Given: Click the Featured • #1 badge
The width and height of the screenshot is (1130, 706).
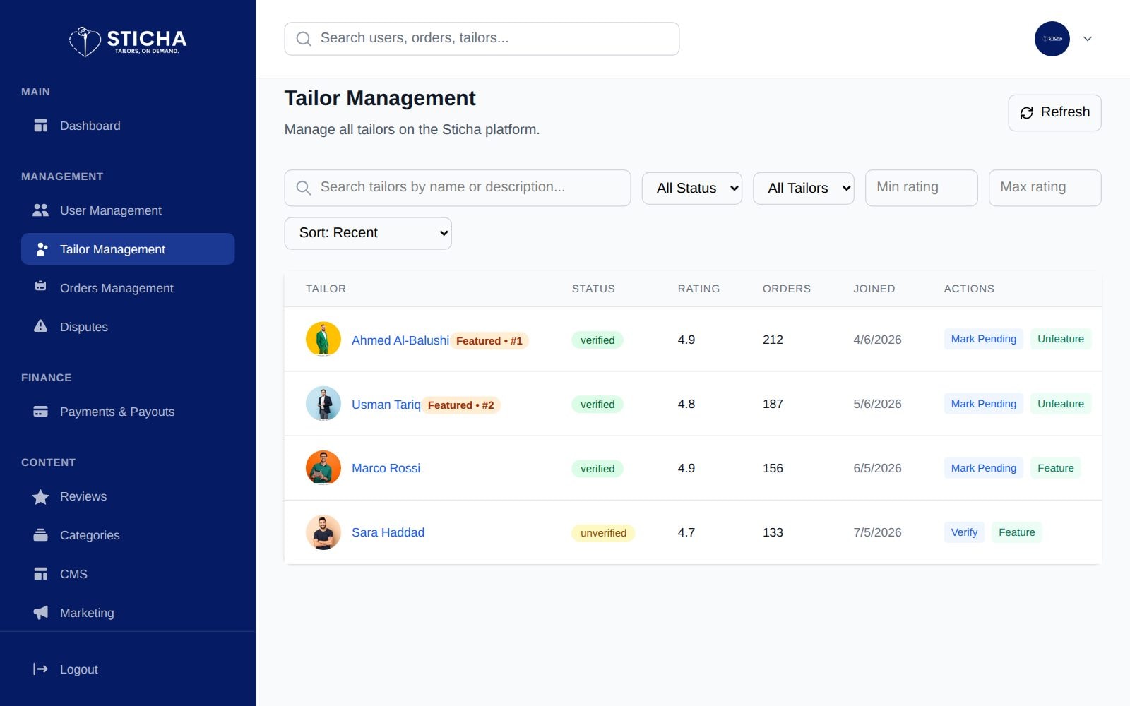Looking at the screenshot, I should 489,341.
